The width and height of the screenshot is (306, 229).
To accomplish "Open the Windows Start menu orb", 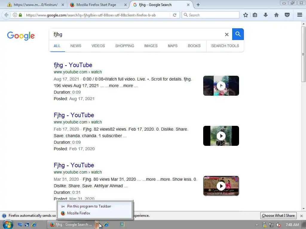I will click(8, 225).
